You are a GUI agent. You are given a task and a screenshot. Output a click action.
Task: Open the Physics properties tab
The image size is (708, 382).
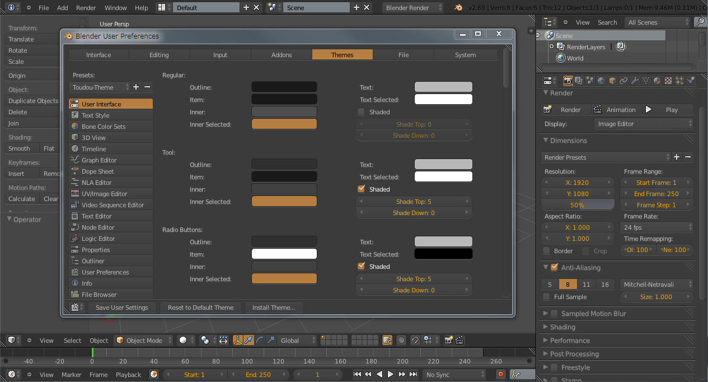(691, 81)
